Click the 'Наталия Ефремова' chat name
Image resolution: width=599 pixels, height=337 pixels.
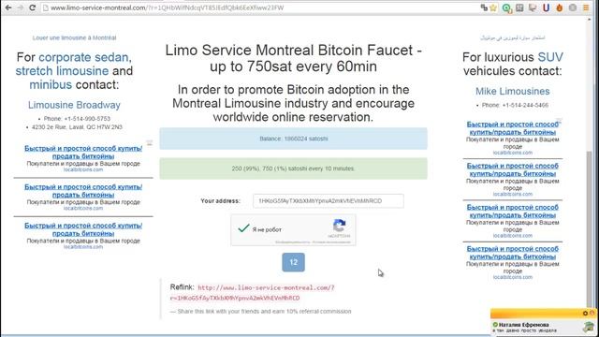(523, 325)
